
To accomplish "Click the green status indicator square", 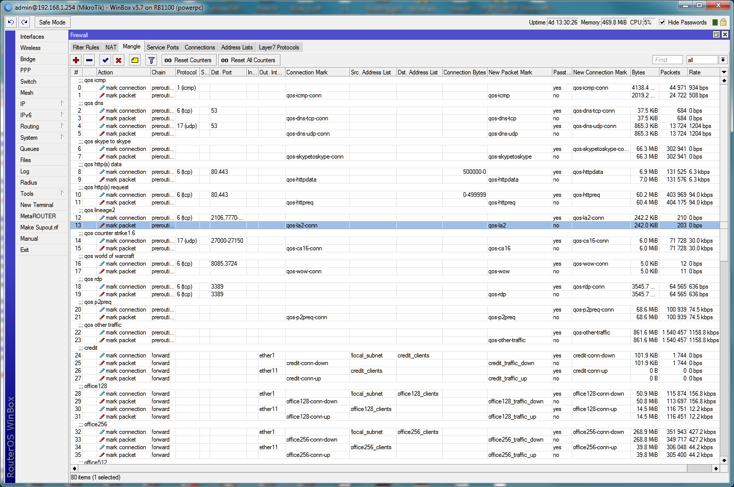I will click(x=715, y=22).
